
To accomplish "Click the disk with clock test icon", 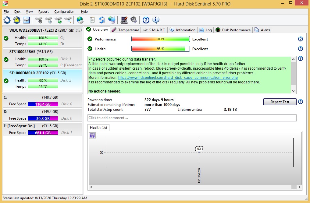I will 48,20.
